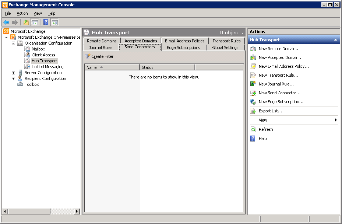The width and height of the screenshot is (342, 224).
Task: Sort by the Name column header
Action: point(112,67)
